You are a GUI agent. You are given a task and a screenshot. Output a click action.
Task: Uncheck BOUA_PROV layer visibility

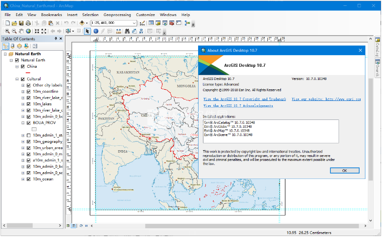pyautogui.click(x=28, y=123)
